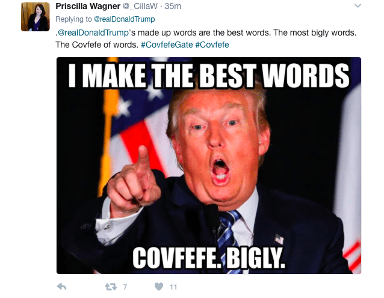Screen dimensions: 384x298
Task: Open the #Covfefe hashtag link
Action: tap(212, 45)
